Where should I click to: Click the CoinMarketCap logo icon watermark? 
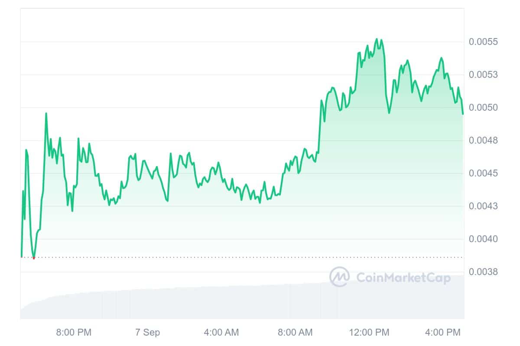(x=340, y=277)
